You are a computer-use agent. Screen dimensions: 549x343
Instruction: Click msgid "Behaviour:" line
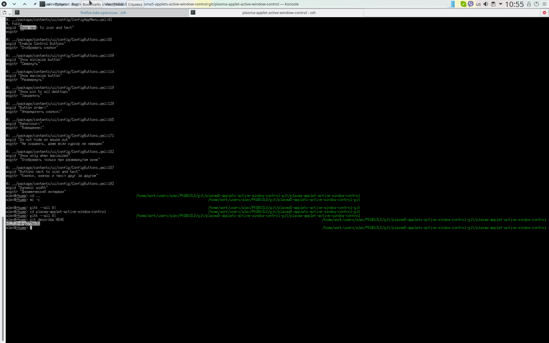pos(24,124)
